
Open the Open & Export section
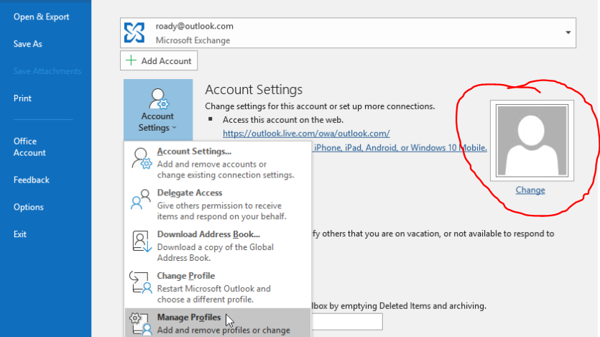[x=42, y=17]
